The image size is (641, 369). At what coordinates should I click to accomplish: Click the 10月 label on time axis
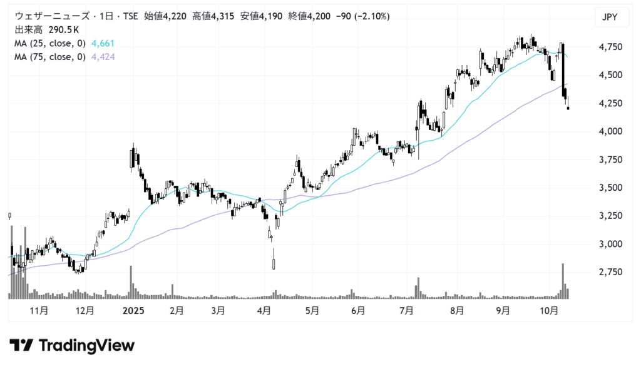[x=549, y=310]
